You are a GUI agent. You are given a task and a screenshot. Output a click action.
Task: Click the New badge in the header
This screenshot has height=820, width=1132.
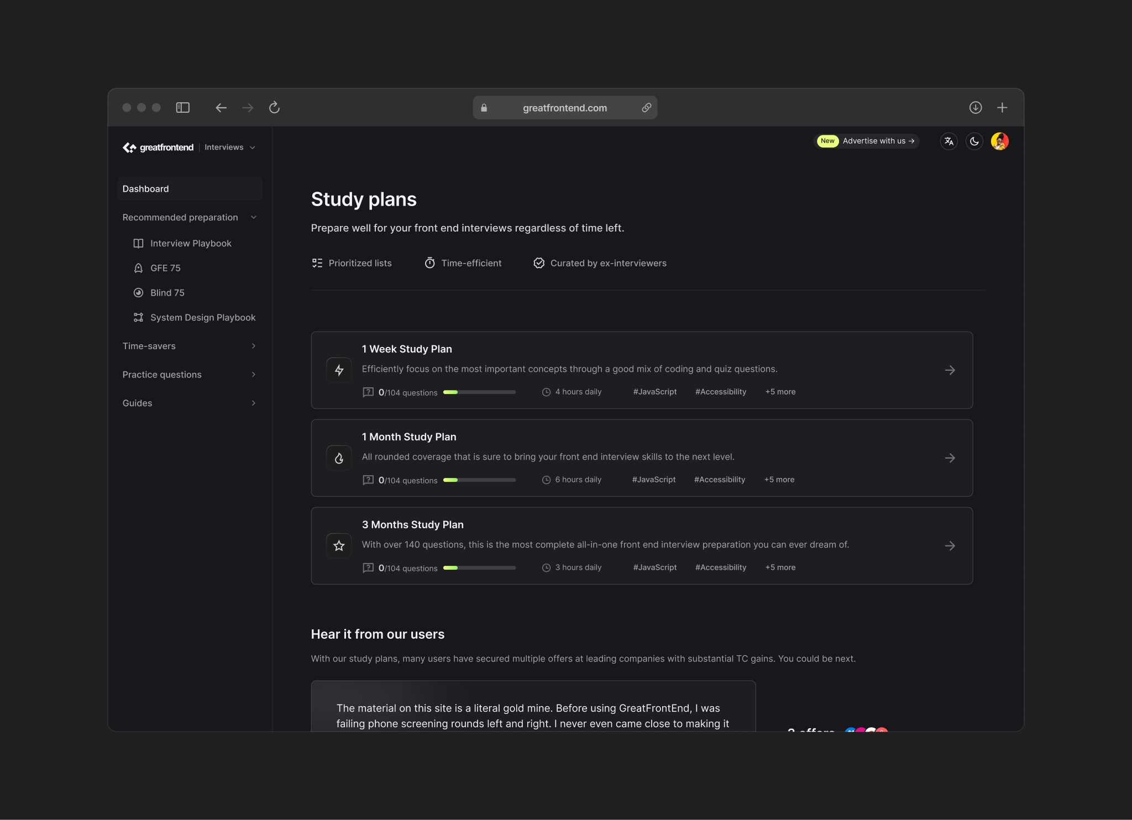(827, 141)
